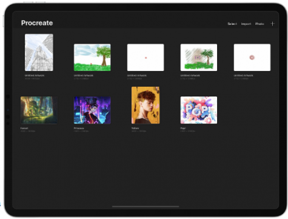Open the blank canvas with small red dot
This screenshot has height=219, width=288.
point(146,58)
